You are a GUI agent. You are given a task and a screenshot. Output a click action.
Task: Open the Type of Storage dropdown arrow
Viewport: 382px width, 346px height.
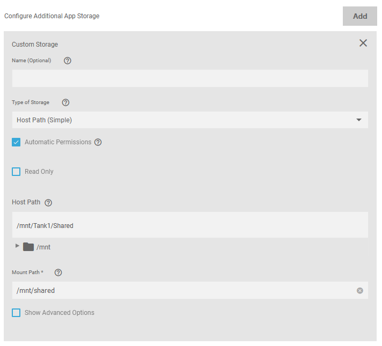359,120
